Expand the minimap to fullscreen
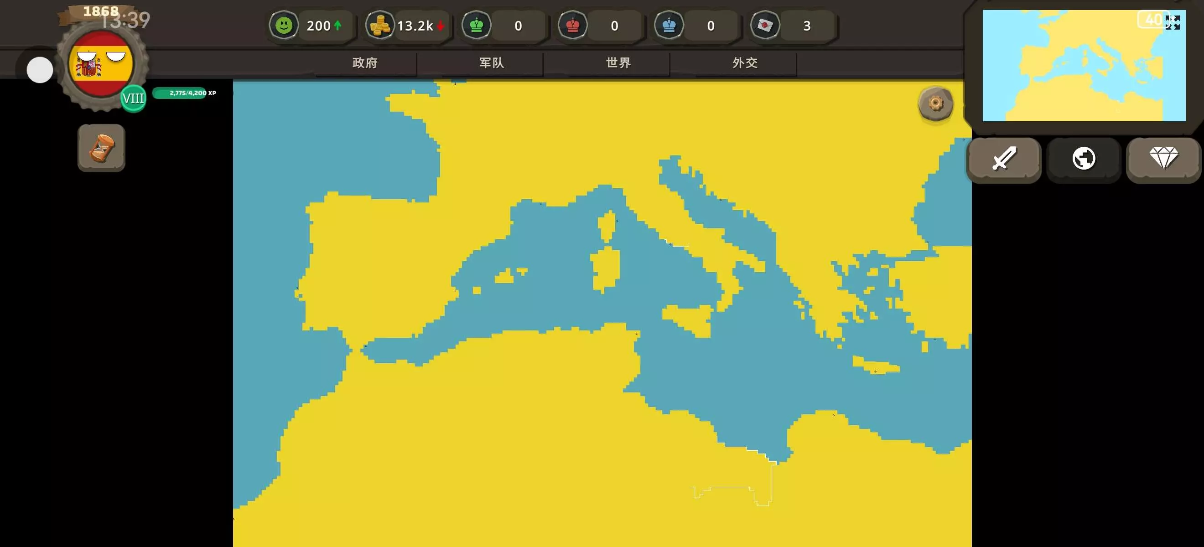 click(1172, 22)
